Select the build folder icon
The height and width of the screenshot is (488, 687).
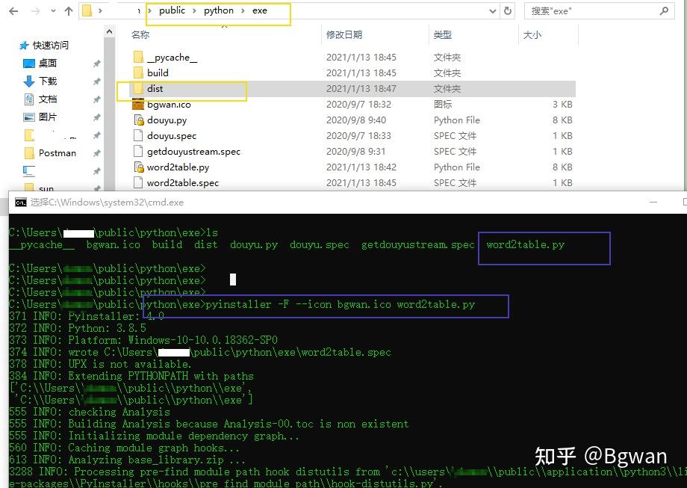138,72
